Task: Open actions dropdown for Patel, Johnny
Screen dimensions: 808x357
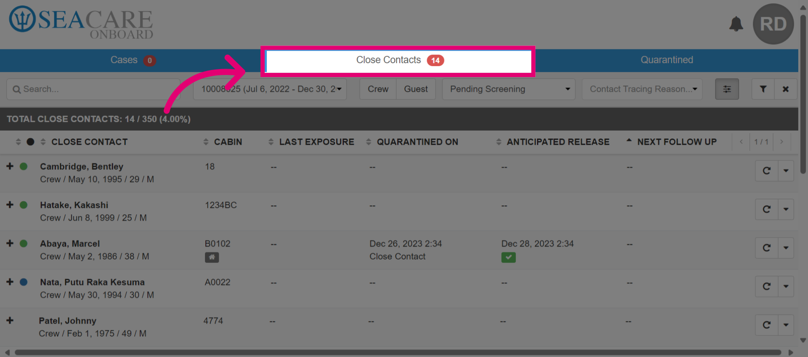Action: coord(786,325)
